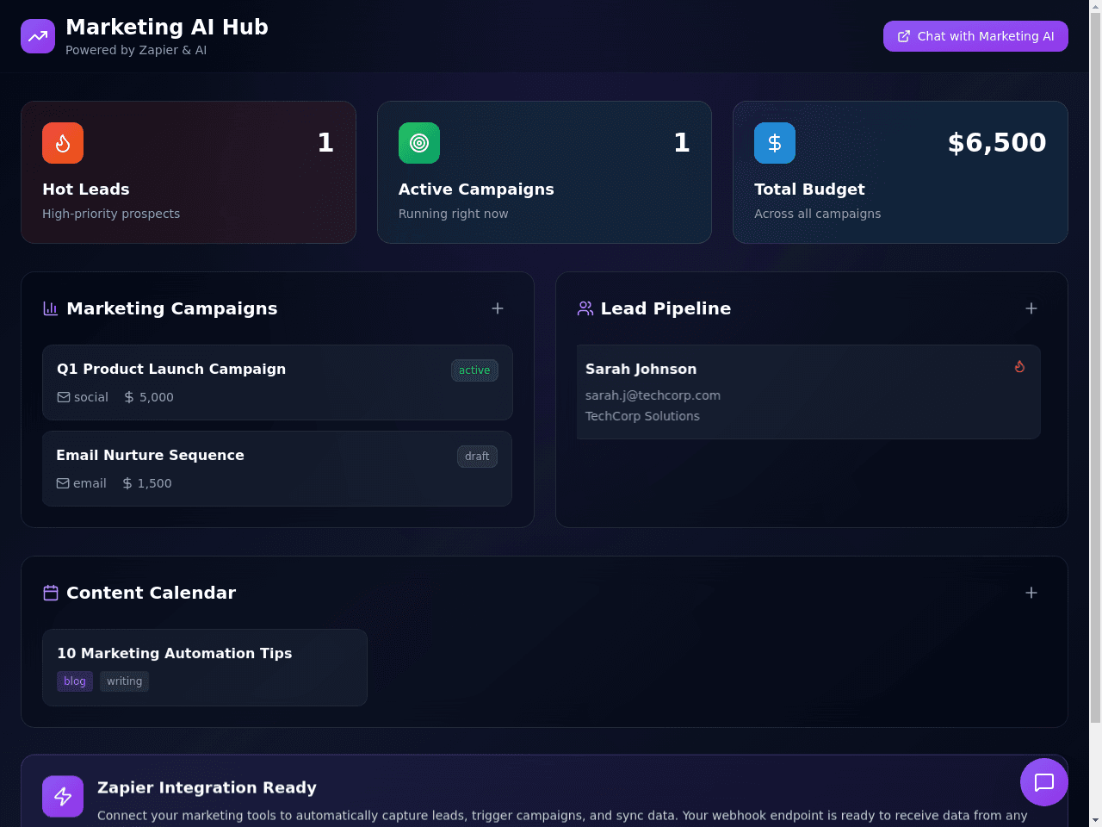Screen dimensions: 1102x827
Task: Click the Powered by Zapier & AI subtitle
Action: click(x=136, y=50)
